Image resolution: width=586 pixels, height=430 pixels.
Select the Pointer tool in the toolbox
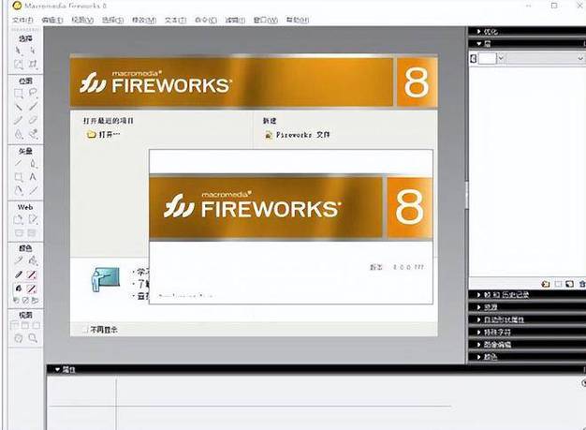click(x=19, y=49)
